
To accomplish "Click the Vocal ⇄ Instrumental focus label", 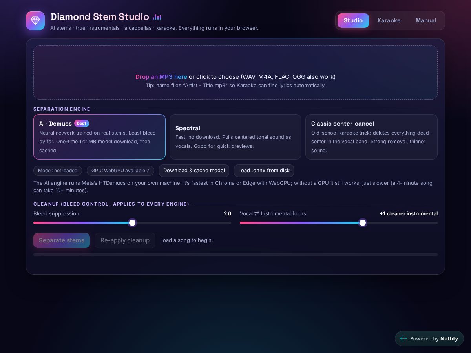I will coord(273,214).
